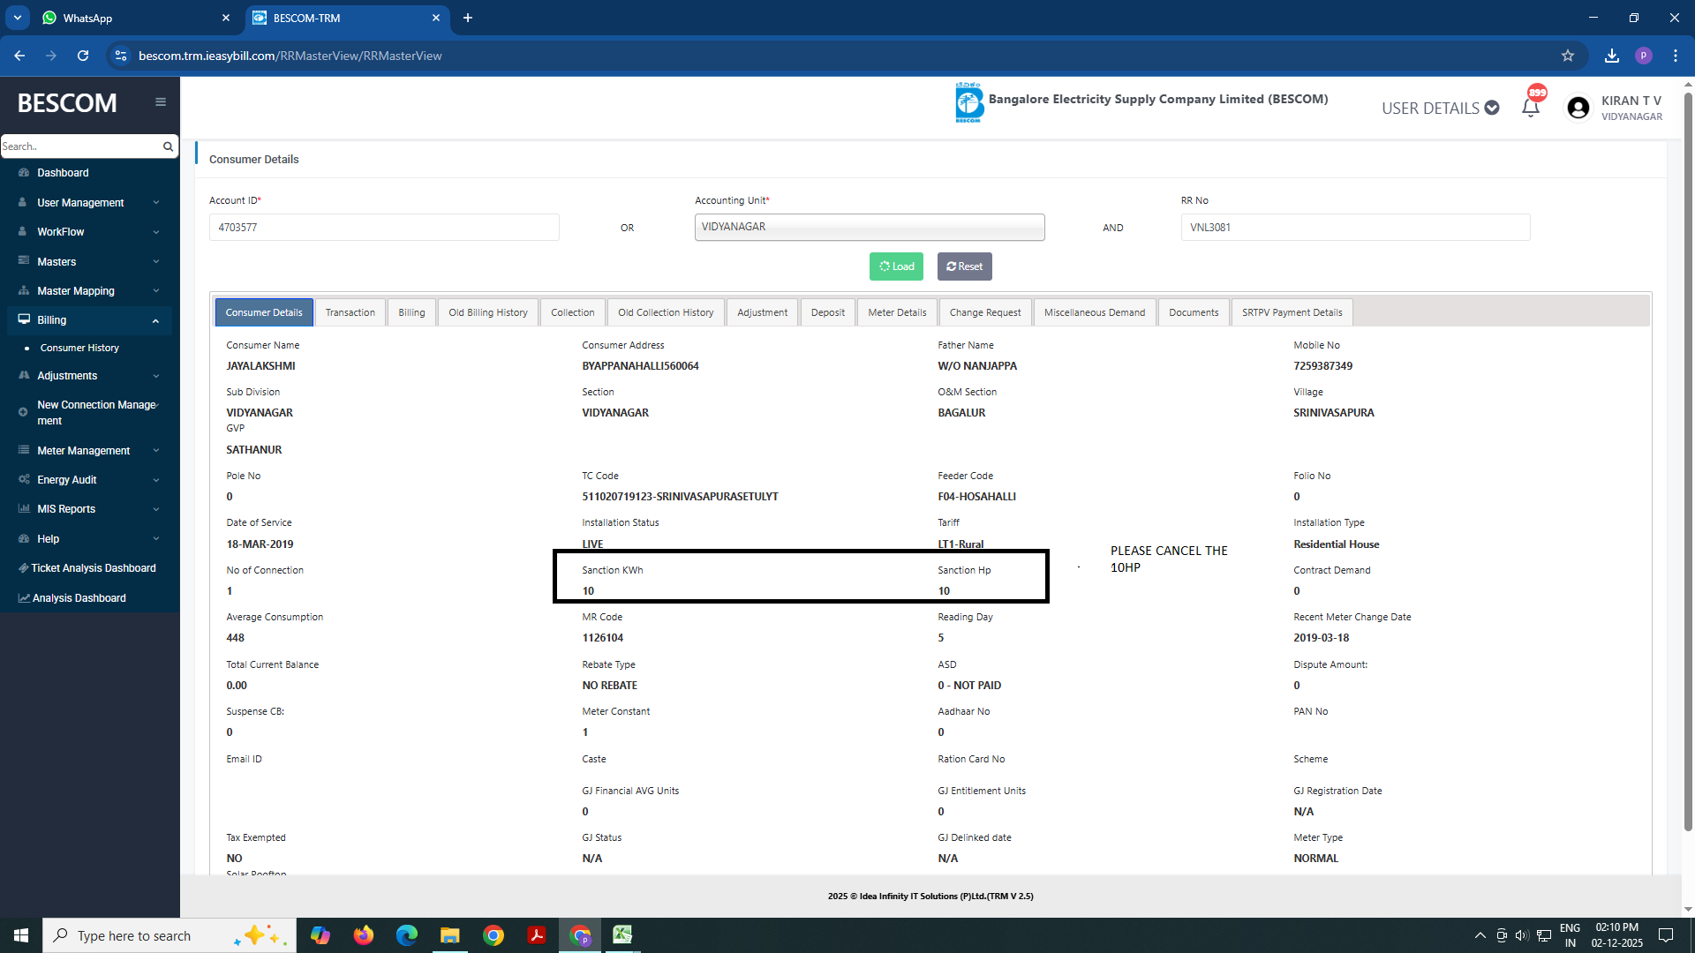Viewport: 1695px width, 953px height.
Task: Click the Account ID input field
Action: [384, 228]
